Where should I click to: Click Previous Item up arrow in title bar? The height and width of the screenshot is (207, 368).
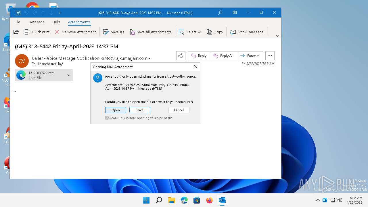coord(43,13)
